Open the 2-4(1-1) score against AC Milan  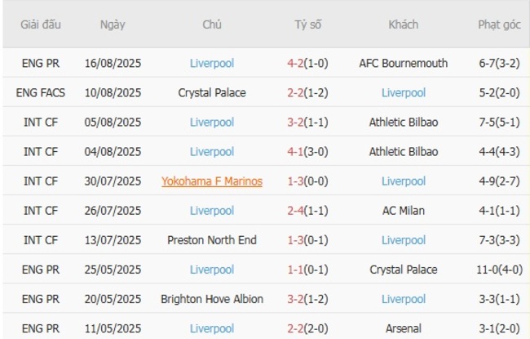point(308,210)
